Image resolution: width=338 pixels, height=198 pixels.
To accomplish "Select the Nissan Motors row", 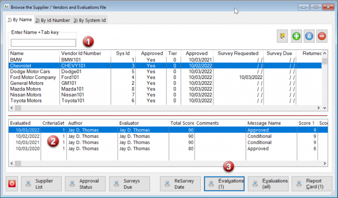I will 165,95.
